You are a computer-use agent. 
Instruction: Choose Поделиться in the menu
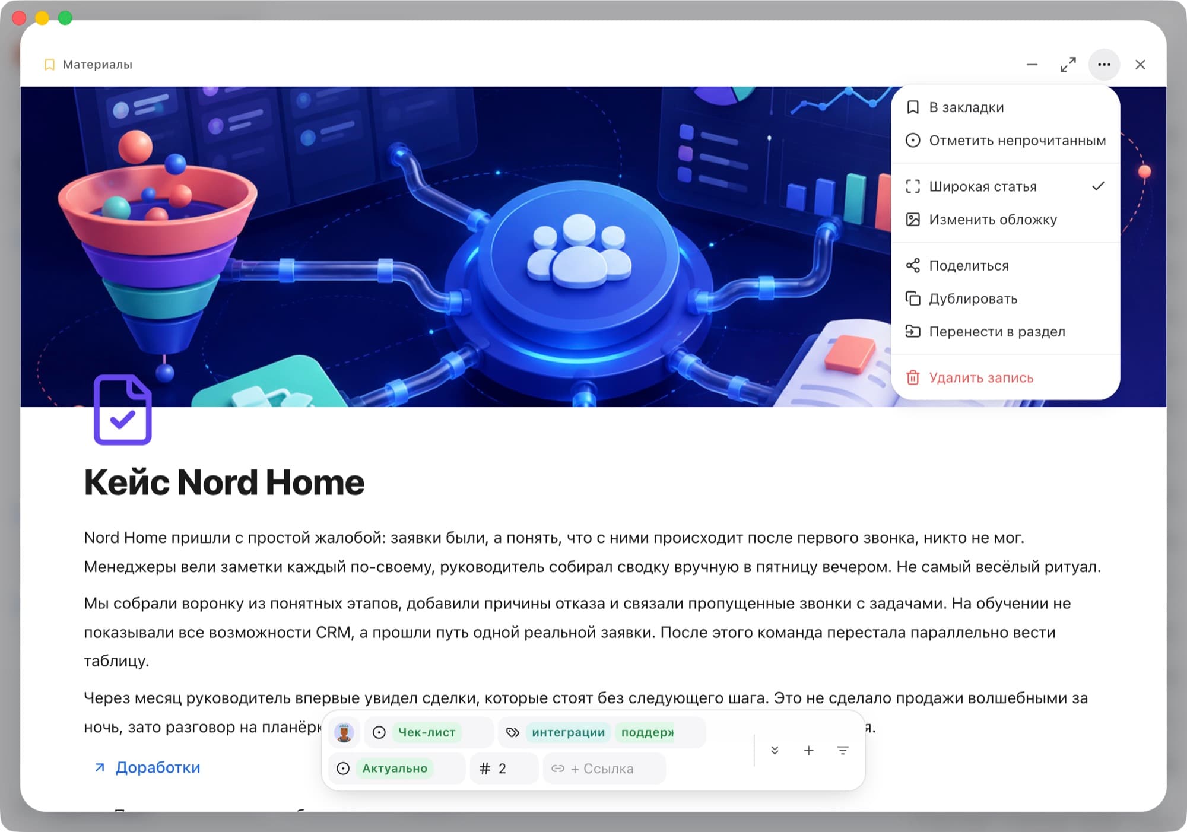(x=1005, y=265)
